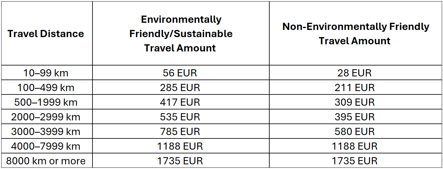Select the Non-Environmentally Friendly Travel Amount header

pos(355,33)
